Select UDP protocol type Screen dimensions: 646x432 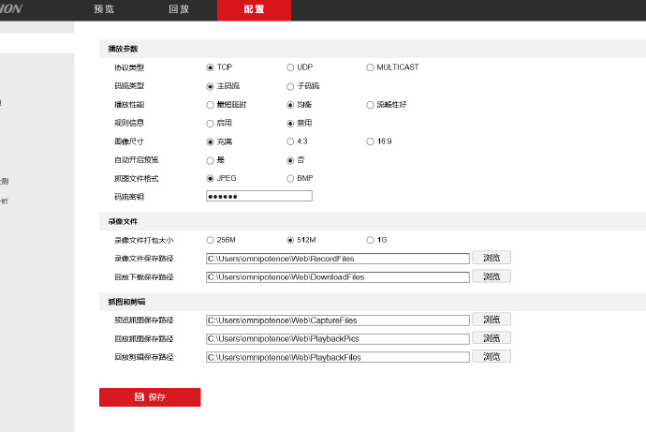(290, 67)
